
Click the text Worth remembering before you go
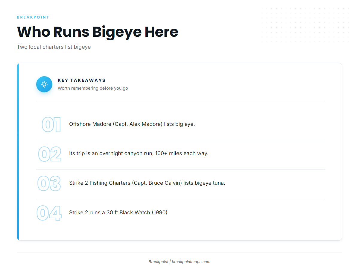pos(93,88)
